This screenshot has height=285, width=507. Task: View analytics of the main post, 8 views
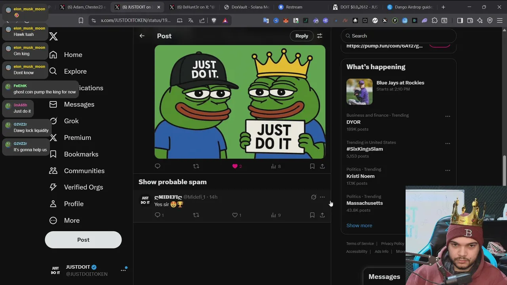click(x=276, y=166)
